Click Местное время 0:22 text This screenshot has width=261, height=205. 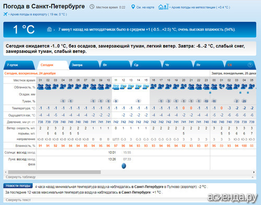click(111, 7)
